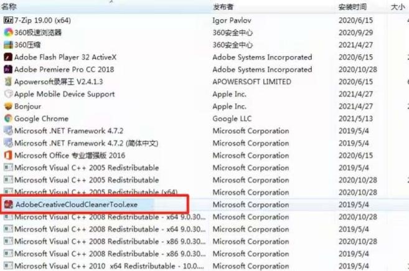The height and width of the screenshot is (271, 409).
Task: Select Apple Mobile Device Support name
Action: pos(64,94)
